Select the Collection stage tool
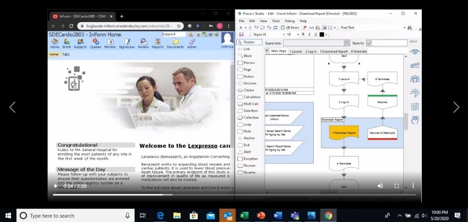Image resolution: width=468 pixels, height=222 pixels. (248, 118)
